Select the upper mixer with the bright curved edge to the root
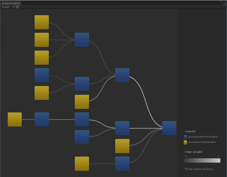The height and width of the screenshot is (177, 227). click(x=122, y=75)
